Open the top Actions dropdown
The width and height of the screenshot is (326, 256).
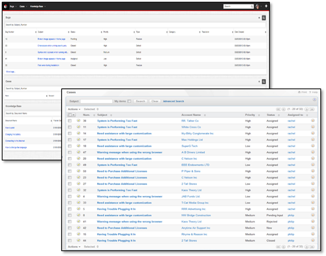click(x=74, y=109)
